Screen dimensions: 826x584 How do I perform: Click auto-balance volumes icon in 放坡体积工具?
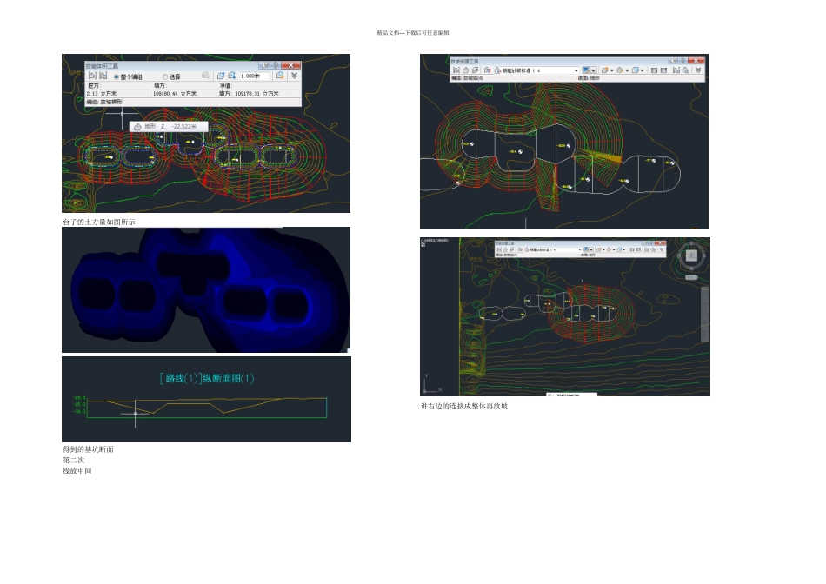click(280, 76)
